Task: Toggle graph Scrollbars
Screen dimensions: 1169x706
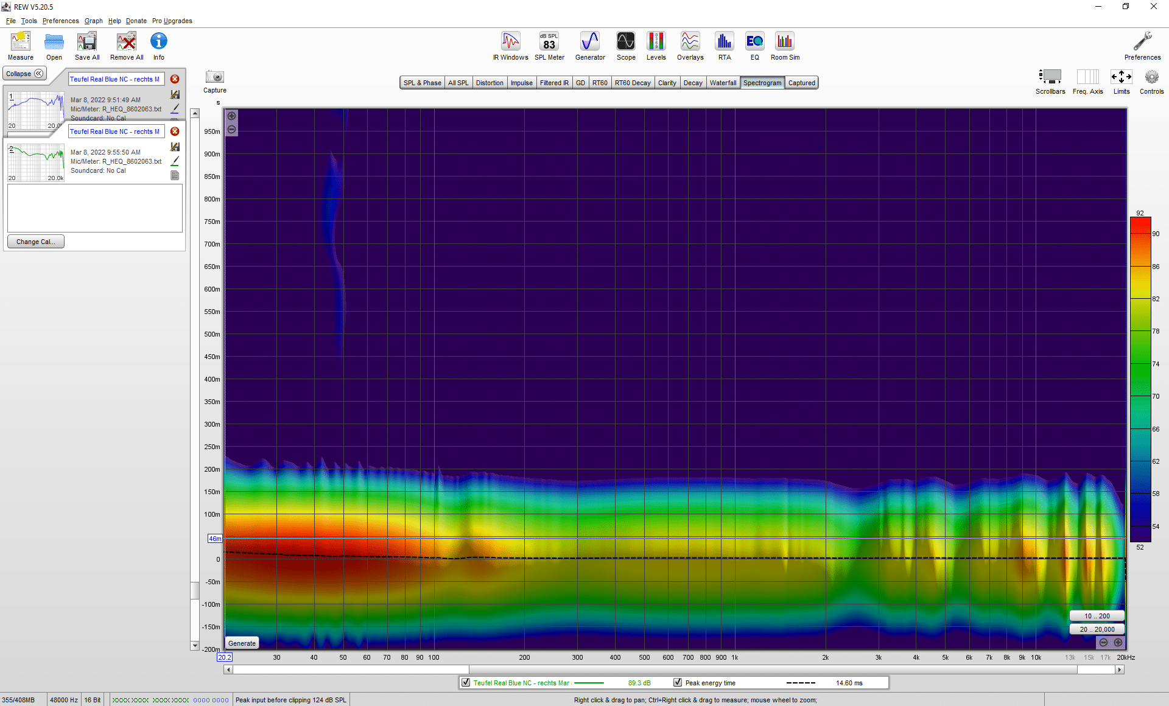Action: [x=1050, y=82]
